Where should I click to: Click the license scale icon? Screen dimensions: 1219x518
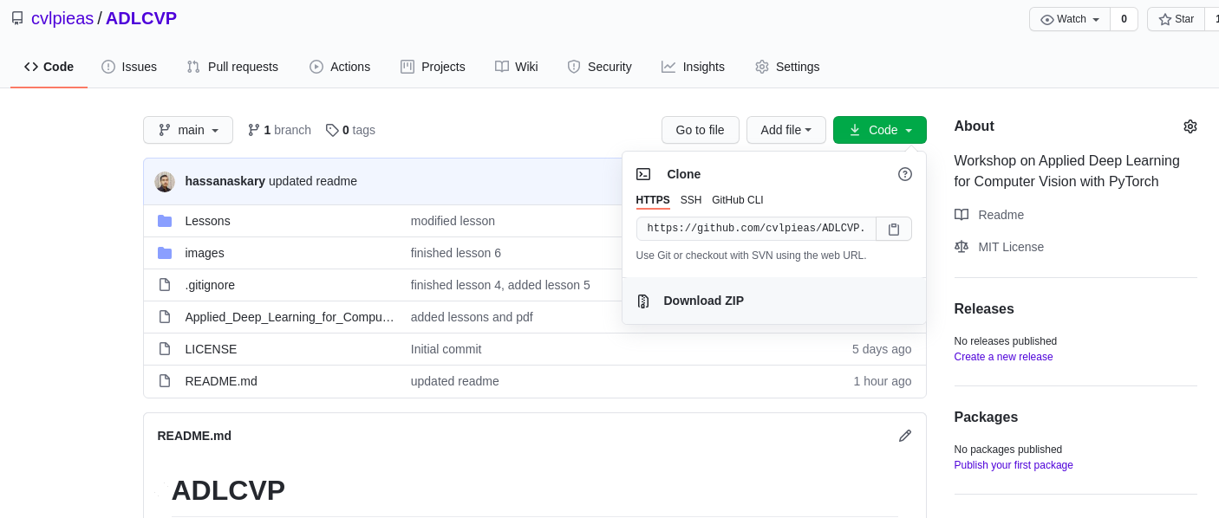(962, 247)
